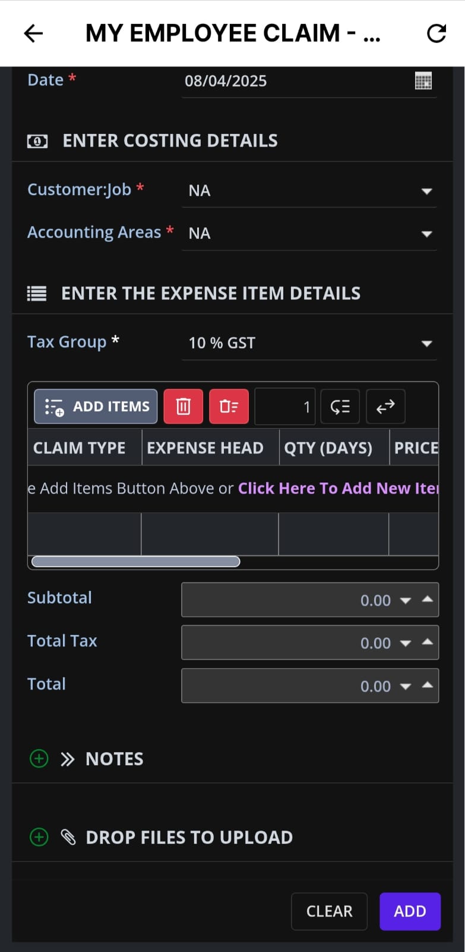
Task: Click the red delete row trash icon
Action: click(x=183, y=406)
